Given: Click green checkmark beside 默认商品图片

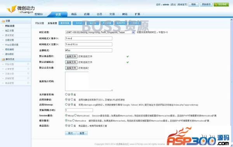Looking at the screenshot, I should (127, 56).
